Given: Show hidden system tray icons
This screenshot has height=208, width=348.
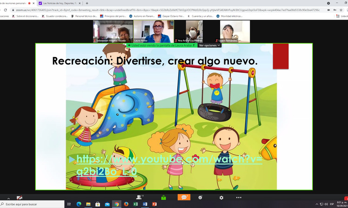Looking at the screenshot, I should click(317, 204).
